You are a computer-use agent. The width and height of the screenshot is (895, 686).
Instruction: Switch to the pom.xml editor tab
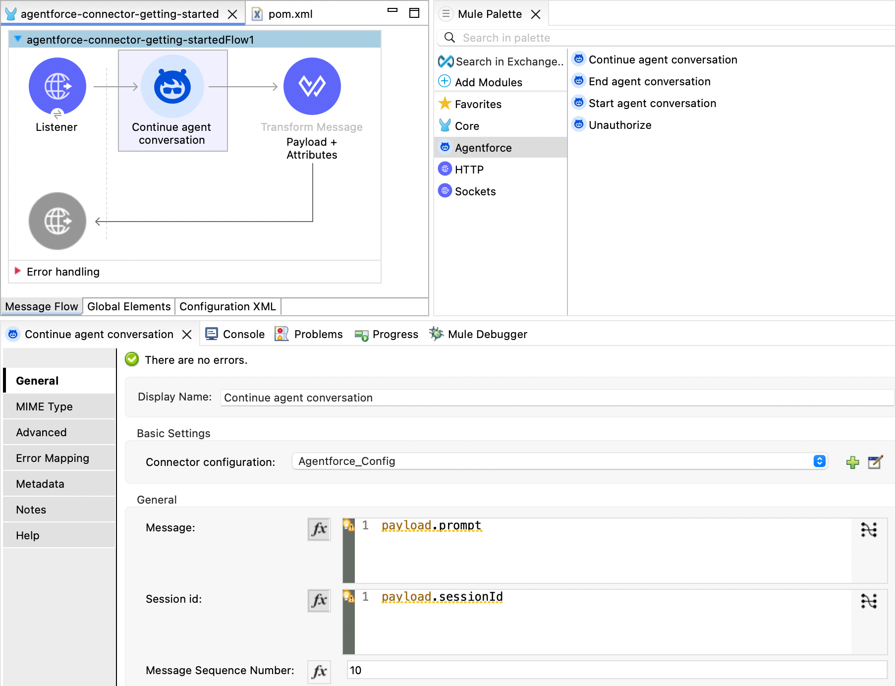point(283,14)
